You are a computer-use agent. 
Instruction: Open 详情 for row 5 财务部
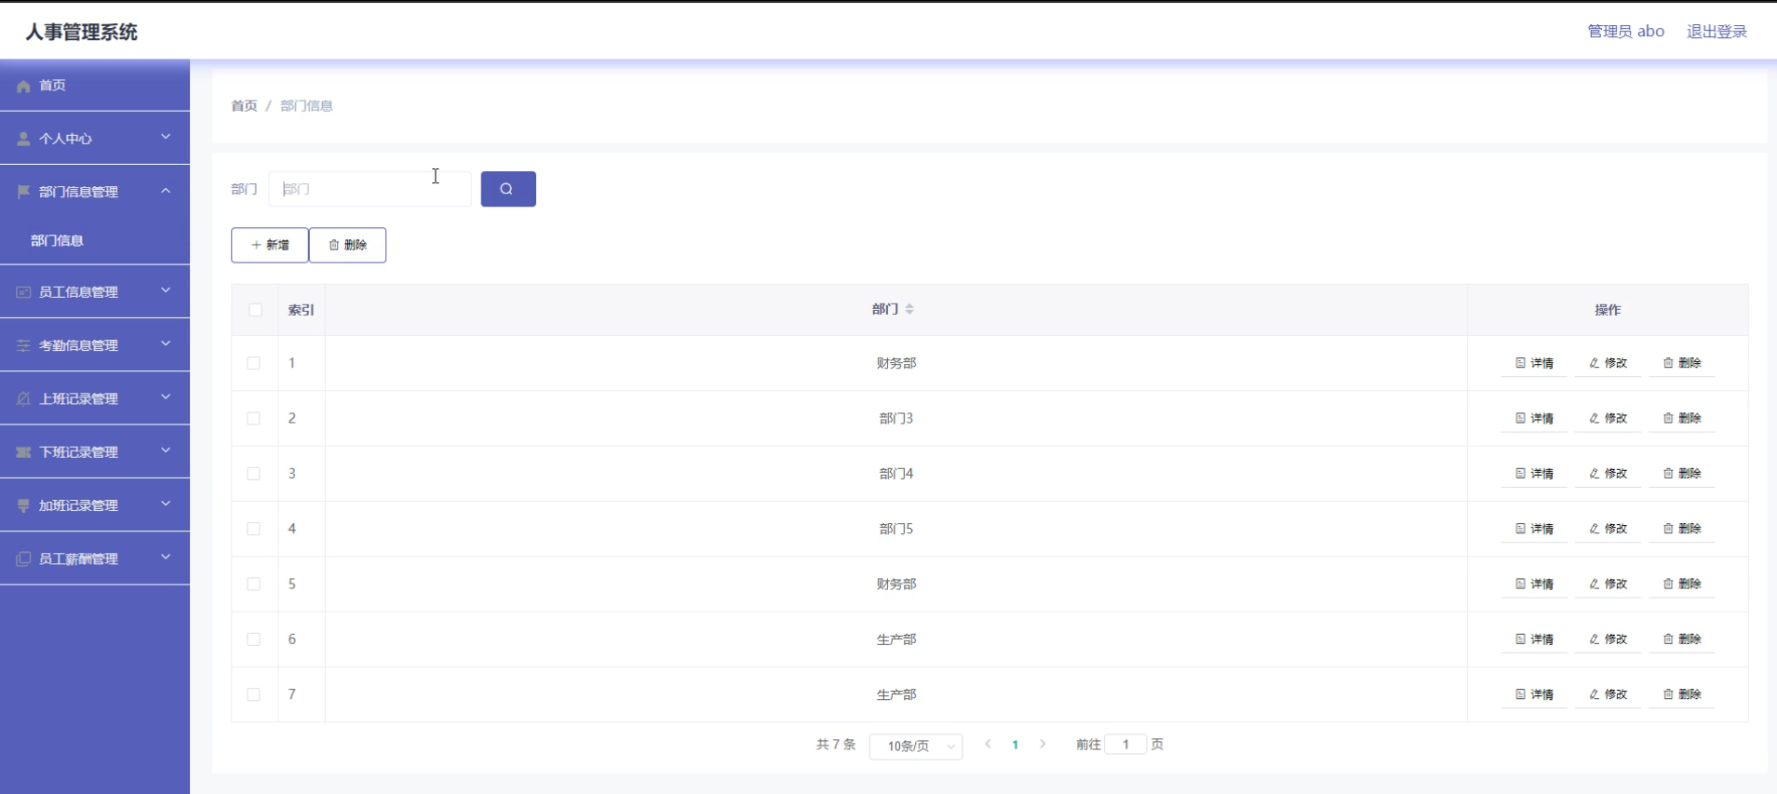coord(1534,584)
